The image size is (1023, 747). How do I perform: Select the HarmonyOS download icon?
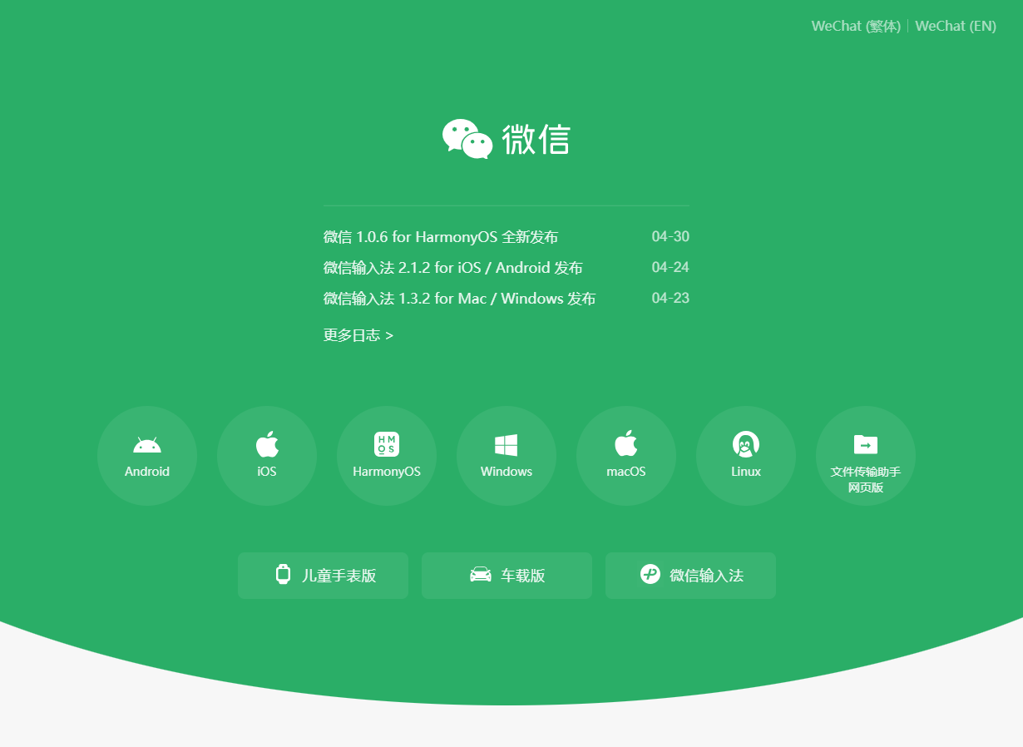click(x=387, y=456)
